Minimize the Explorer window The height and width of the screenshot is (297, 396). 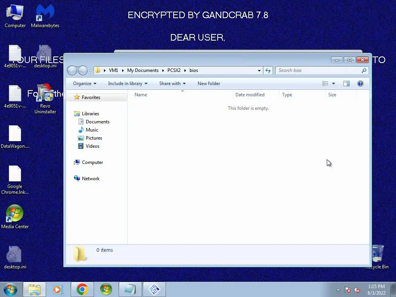click(337, 60)
